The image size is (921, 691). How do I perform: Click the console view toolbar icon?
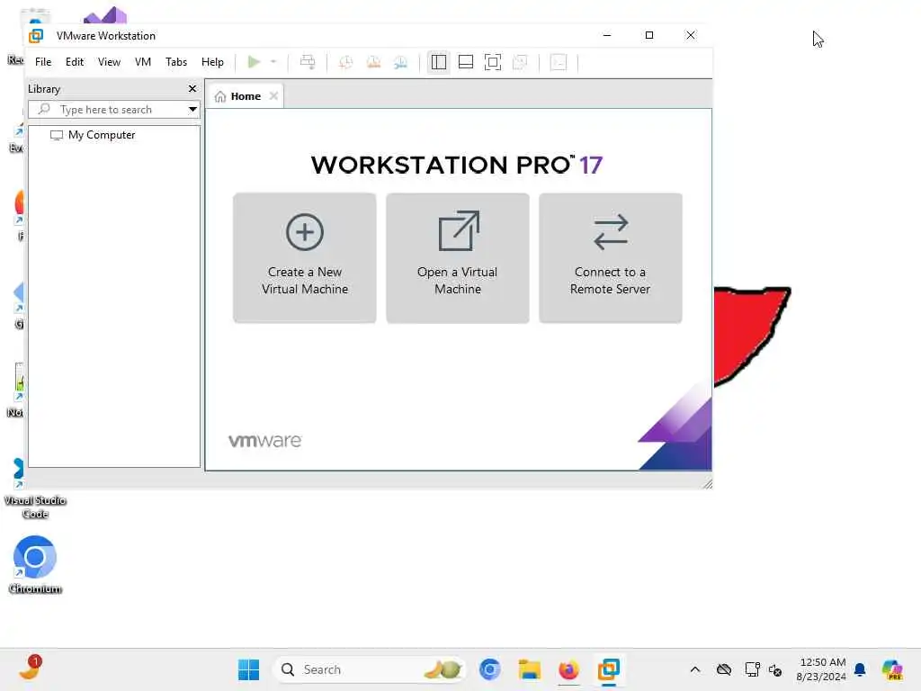point(559,62)
